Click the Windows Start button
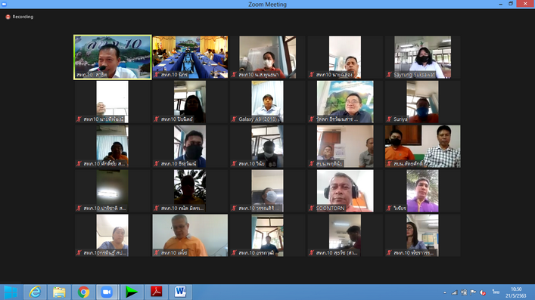The image size is (535, 300). (x=11, y=292)
